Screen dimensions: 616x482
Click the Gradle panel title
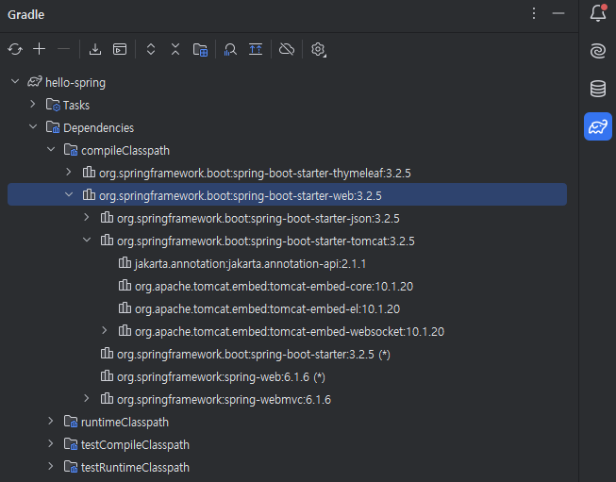[x=25, y=14]
